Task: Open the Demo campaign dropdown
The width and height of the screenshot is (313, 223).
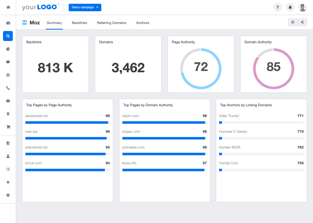Action: tap(85, 7)
